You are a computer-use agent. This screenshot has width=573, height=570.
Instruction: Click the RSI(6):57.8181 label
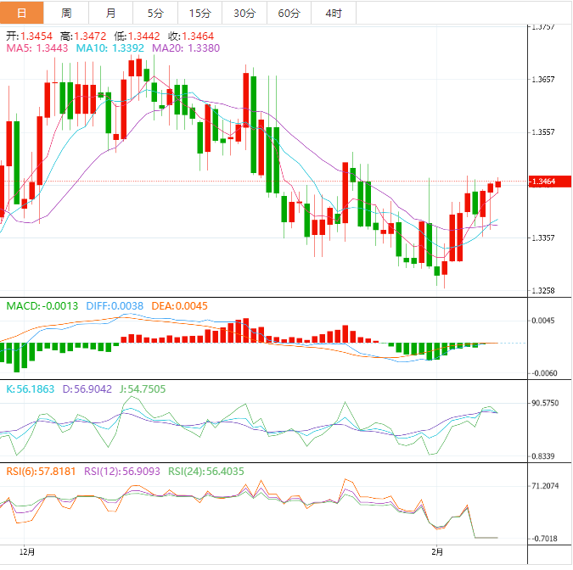coord(41,472)
